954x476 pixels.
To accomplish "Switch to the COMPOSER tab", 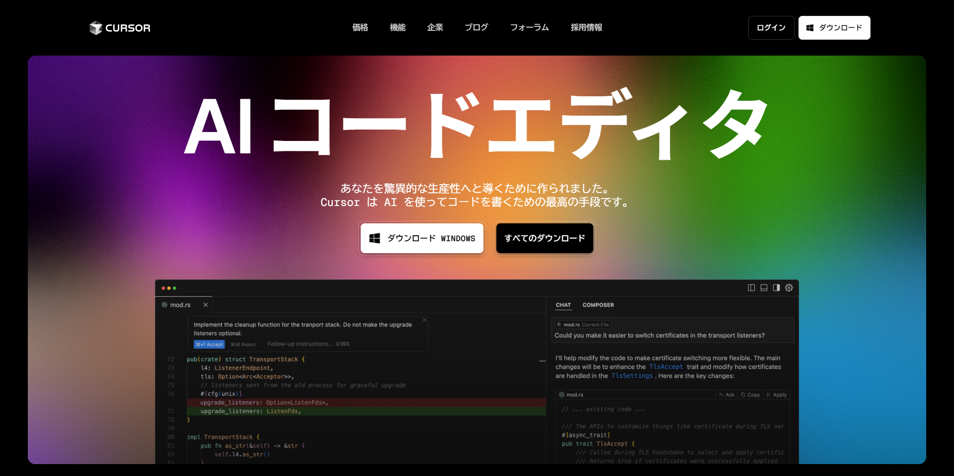I will pyautogui.click(x=598, y=305).
